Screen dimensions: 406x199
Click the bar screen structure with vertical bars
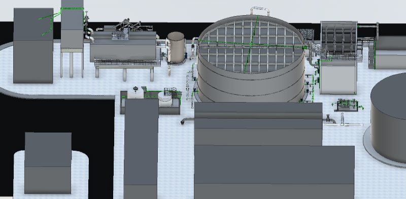(339, 40)
